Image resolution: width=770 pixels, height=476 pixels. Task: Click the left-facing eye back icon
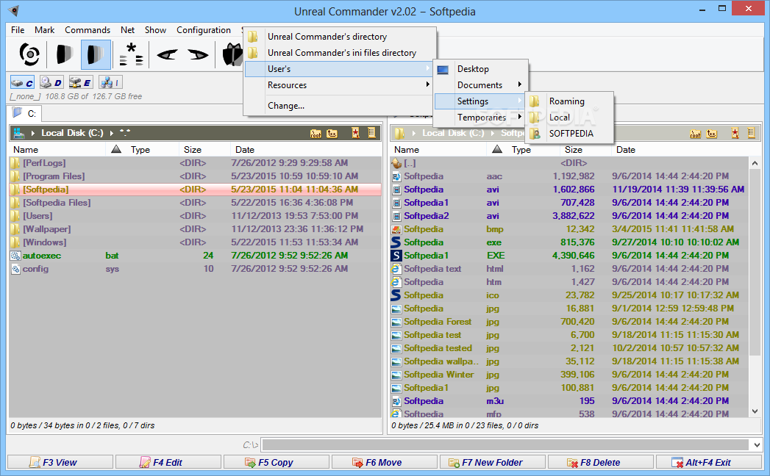[167, 54]
